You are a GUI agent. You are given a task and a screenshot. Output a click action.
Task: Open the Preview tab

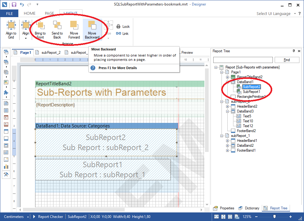pos(187,52)
